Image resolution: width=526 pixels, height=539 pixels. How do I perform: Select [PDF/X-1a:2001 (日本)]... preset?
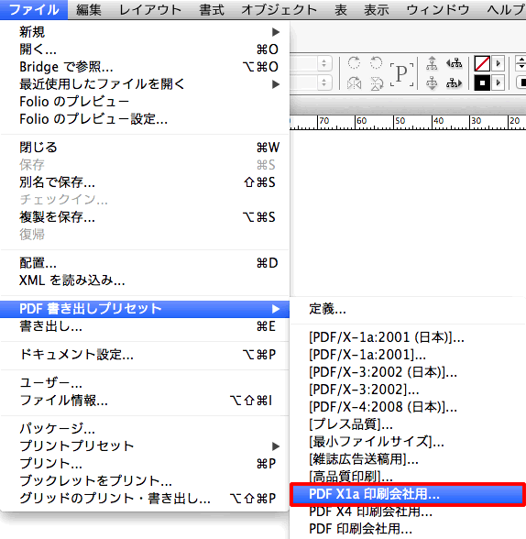pos(408,337)
